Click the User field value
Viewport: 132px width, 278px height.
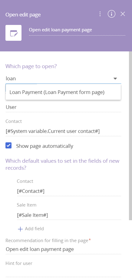(63, 107)
